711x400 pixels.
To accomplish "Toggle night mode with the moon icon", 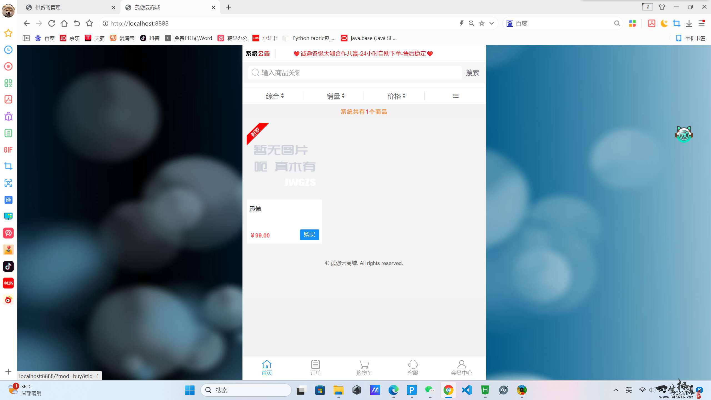I will pyautogui.click(x=664, y=23).
